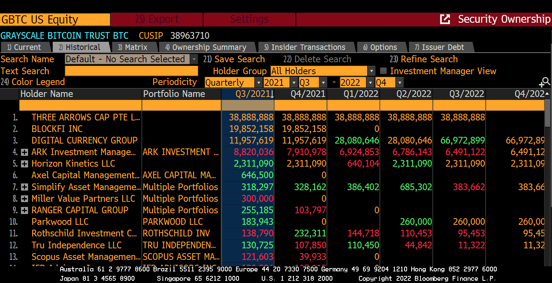Viewport: 552px width, 283px height.
Task: Open Issuer Debt tab
Action: pyautogui.click(x=441, y=47)
